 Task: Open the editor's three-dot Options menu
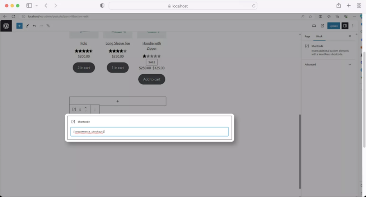[x=353, y=26]
